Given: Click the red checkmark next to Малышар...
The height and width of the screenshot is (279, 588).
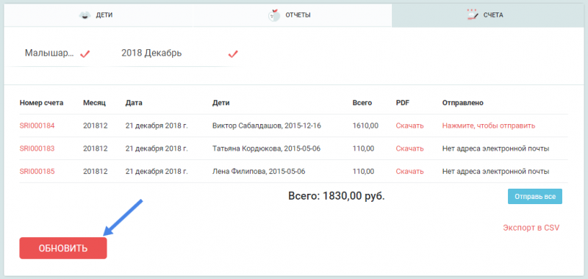Looking at the screenshot, I should click(85, 54).
